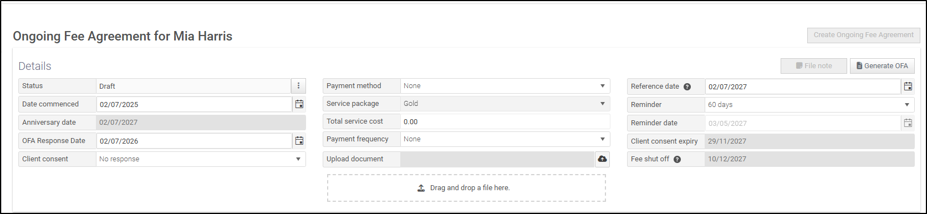Click the cloud upload document icon
Screen dimensions: 927x214
(x=603, y=159)
